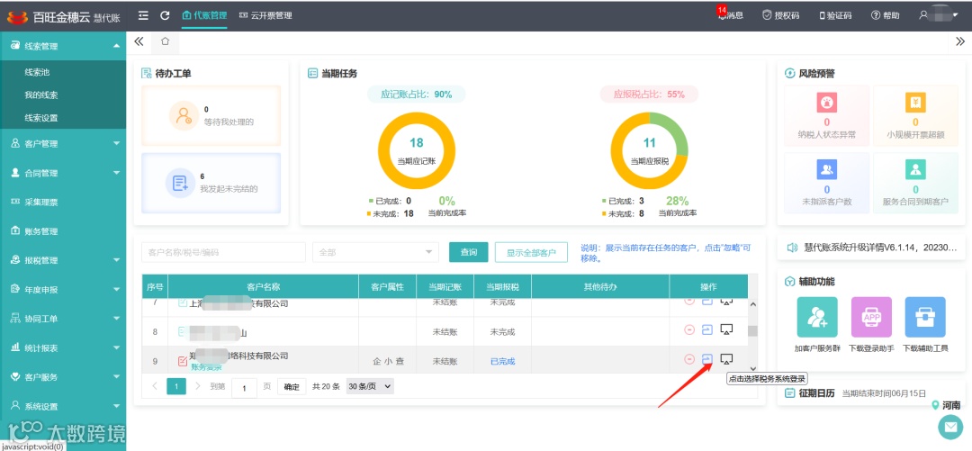The height and width of the screenshot is (451, 972).
Task: Open 授权码 in the top bar
Action: pos(780,15)
